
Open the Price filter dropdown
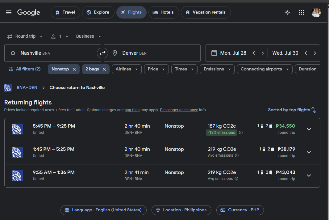click(156, 69)
